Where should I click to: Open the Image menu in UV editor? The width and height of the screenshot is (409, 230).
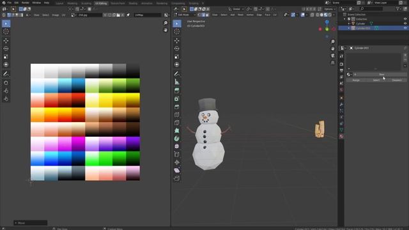point(56,15)
